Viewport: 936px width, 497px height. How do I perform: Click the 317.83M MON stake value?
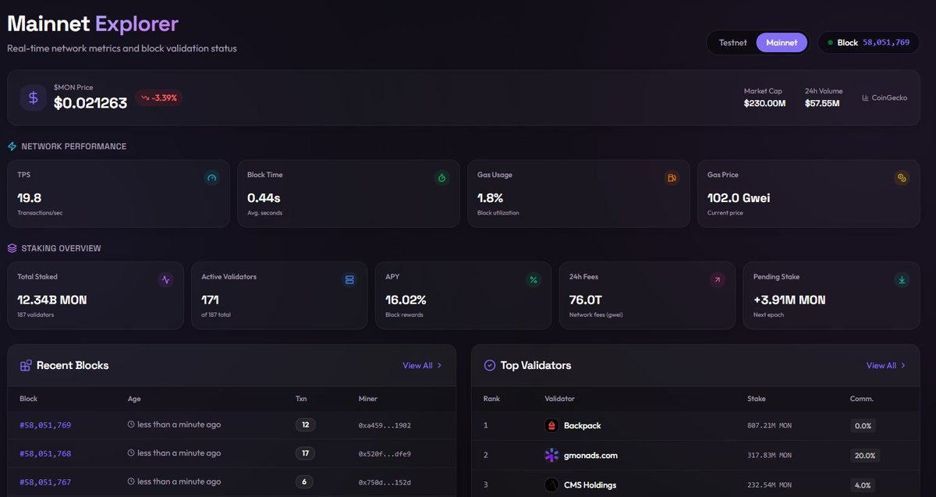tap(769, 455)
